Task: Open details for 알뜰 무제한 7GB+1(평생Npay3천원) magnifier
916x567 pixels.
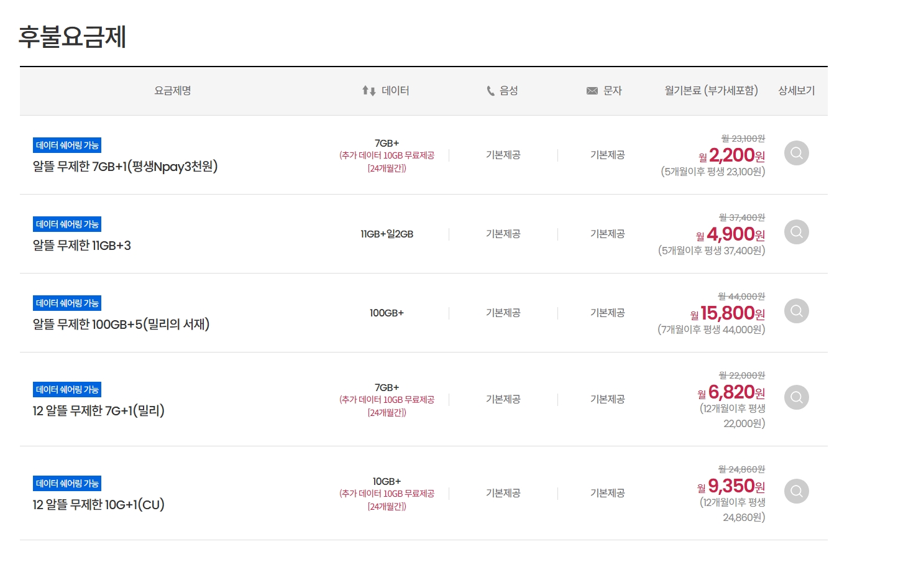Action: (796, 153)
